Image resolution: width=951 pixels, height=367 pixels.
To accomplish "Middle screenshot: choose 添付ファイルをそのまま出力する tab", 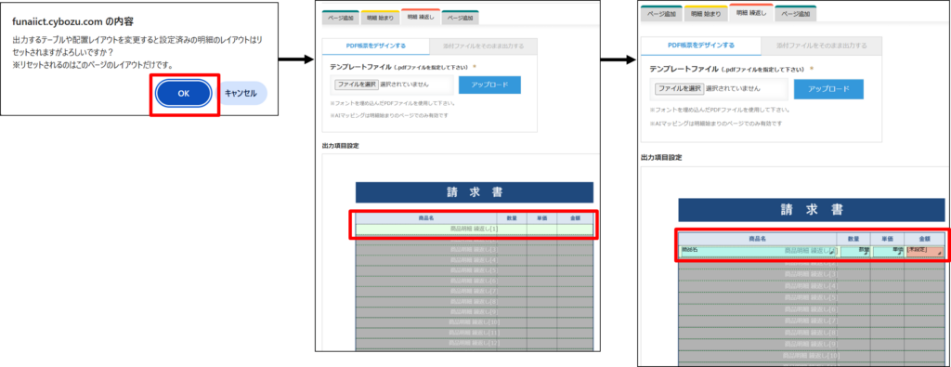I will pos(482,46).
